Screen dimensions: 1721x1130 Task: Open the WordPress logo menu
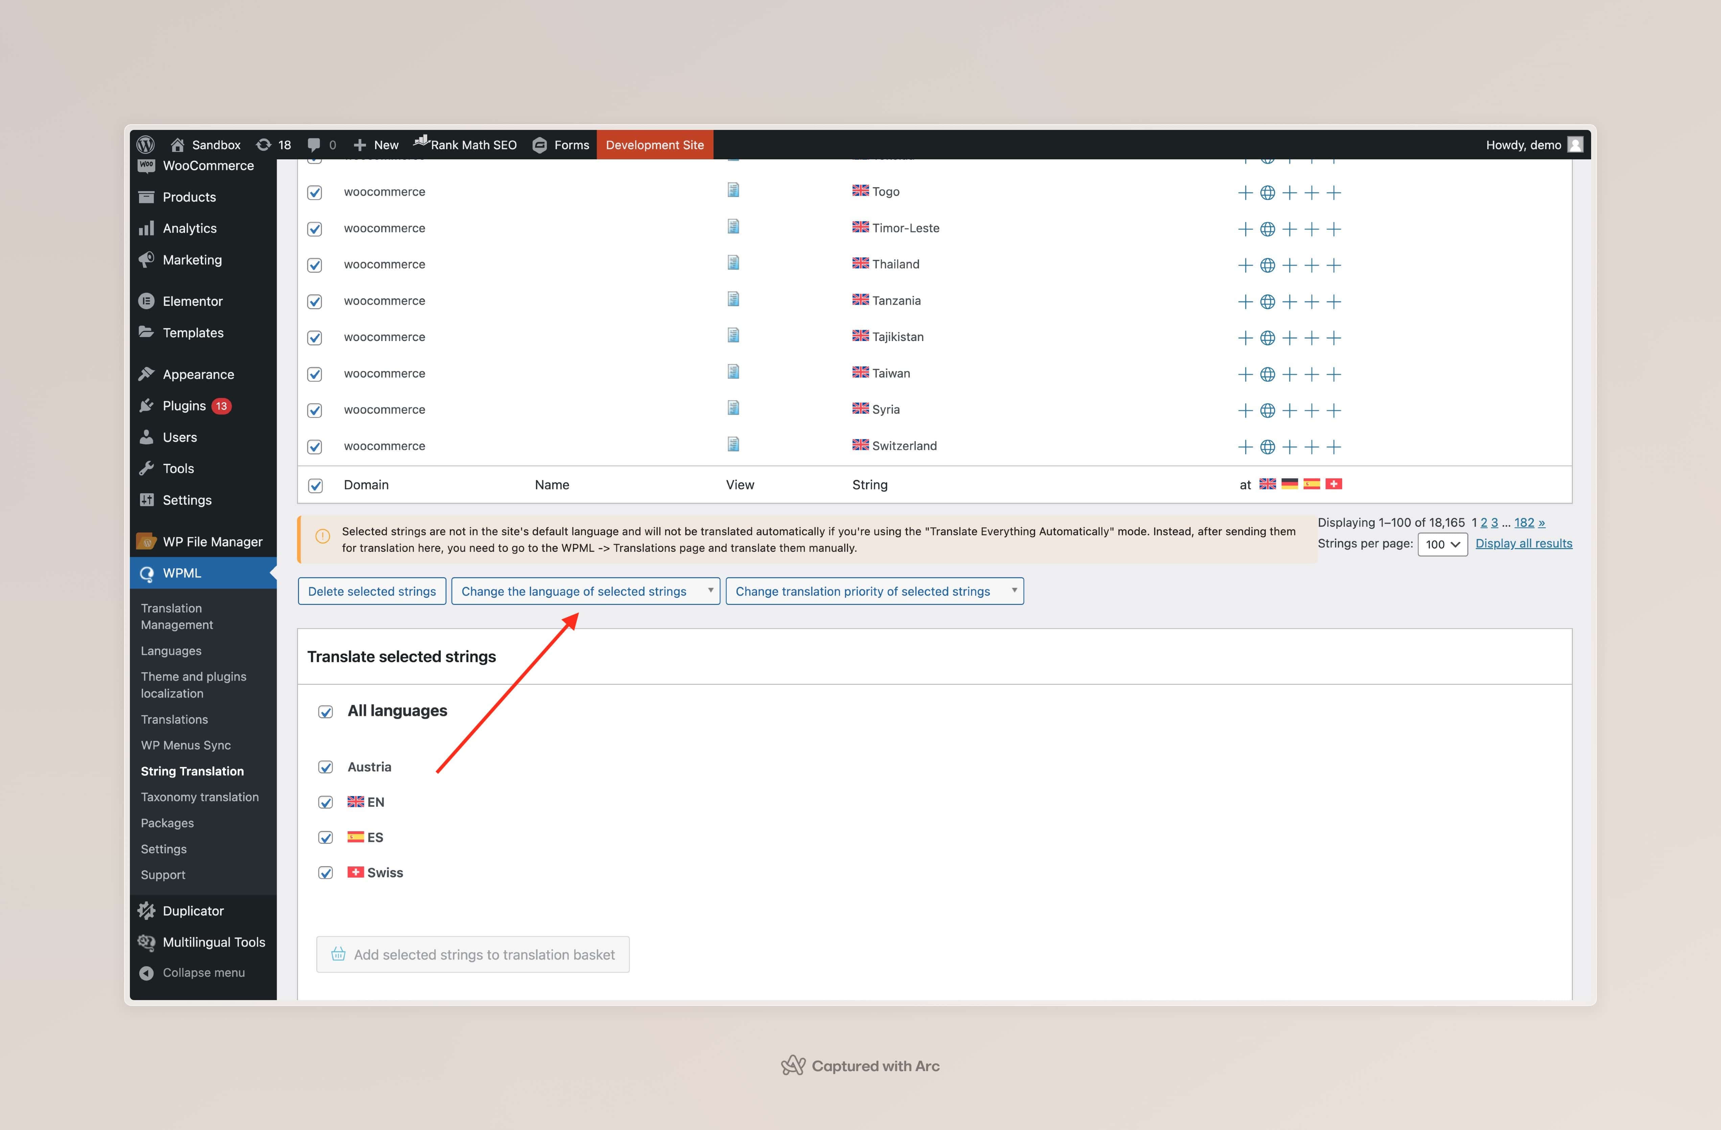(145, 145)
